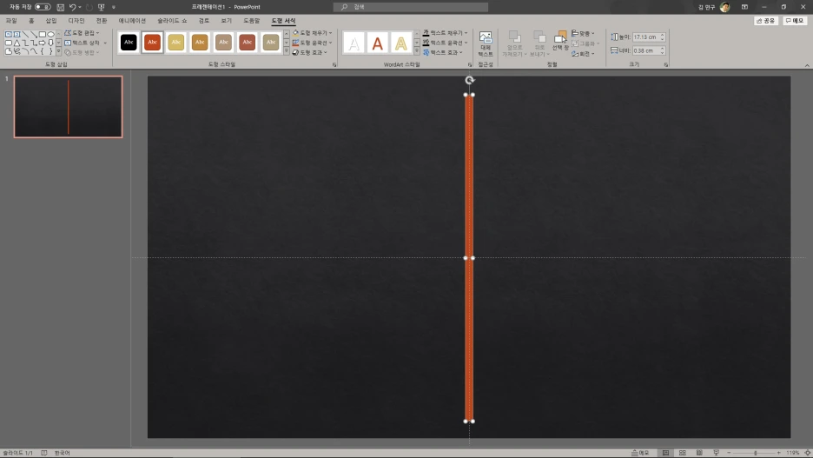Open the 도움말 (Help) tab

coord(252,21)
